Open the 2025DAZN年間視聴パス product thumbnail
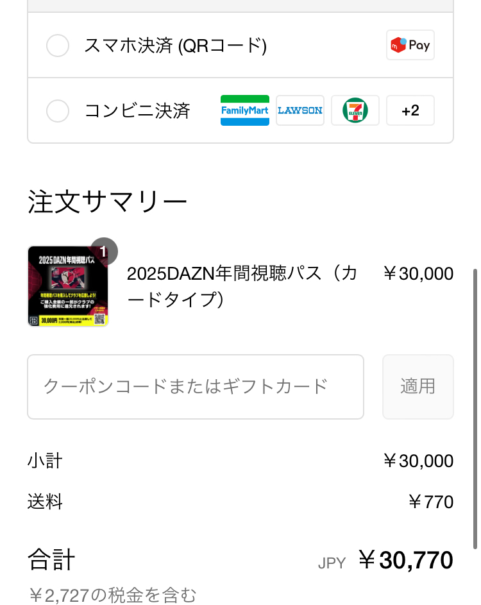 pos(68,286)
